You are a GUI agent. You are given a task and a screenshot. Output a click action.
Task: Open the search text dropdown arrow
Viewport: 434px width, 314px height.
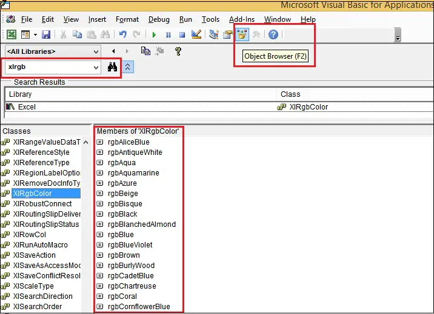pos(96,67)
